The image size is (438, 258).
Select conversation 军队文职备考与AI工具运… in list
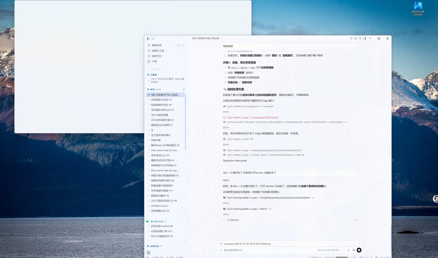pyautogui.click(x=166, y=95)
